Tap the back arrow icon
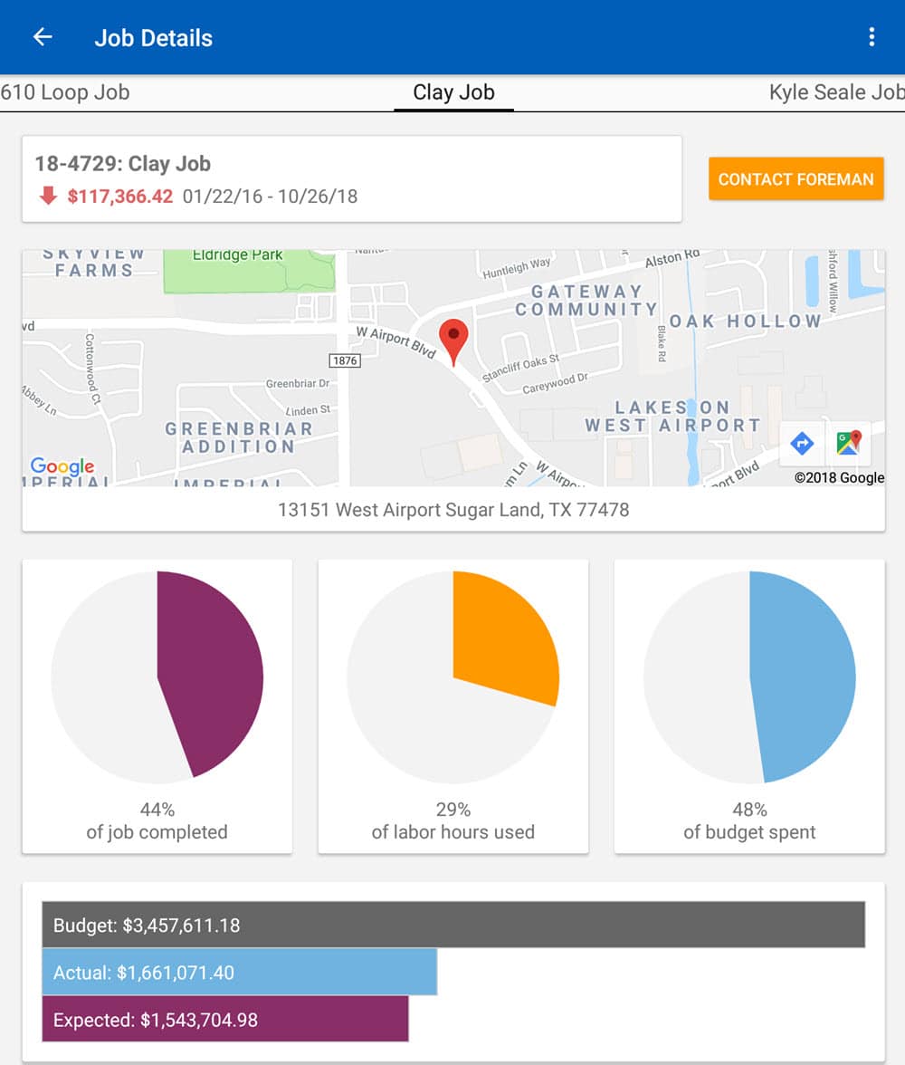The width and height of the screenshot is (905, 1065). (43, 37)
